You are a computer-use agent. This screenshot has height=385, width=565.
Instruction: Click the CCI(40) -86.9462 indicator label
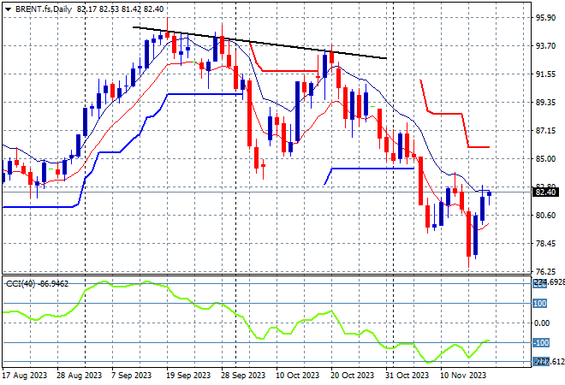pos(37,284)
